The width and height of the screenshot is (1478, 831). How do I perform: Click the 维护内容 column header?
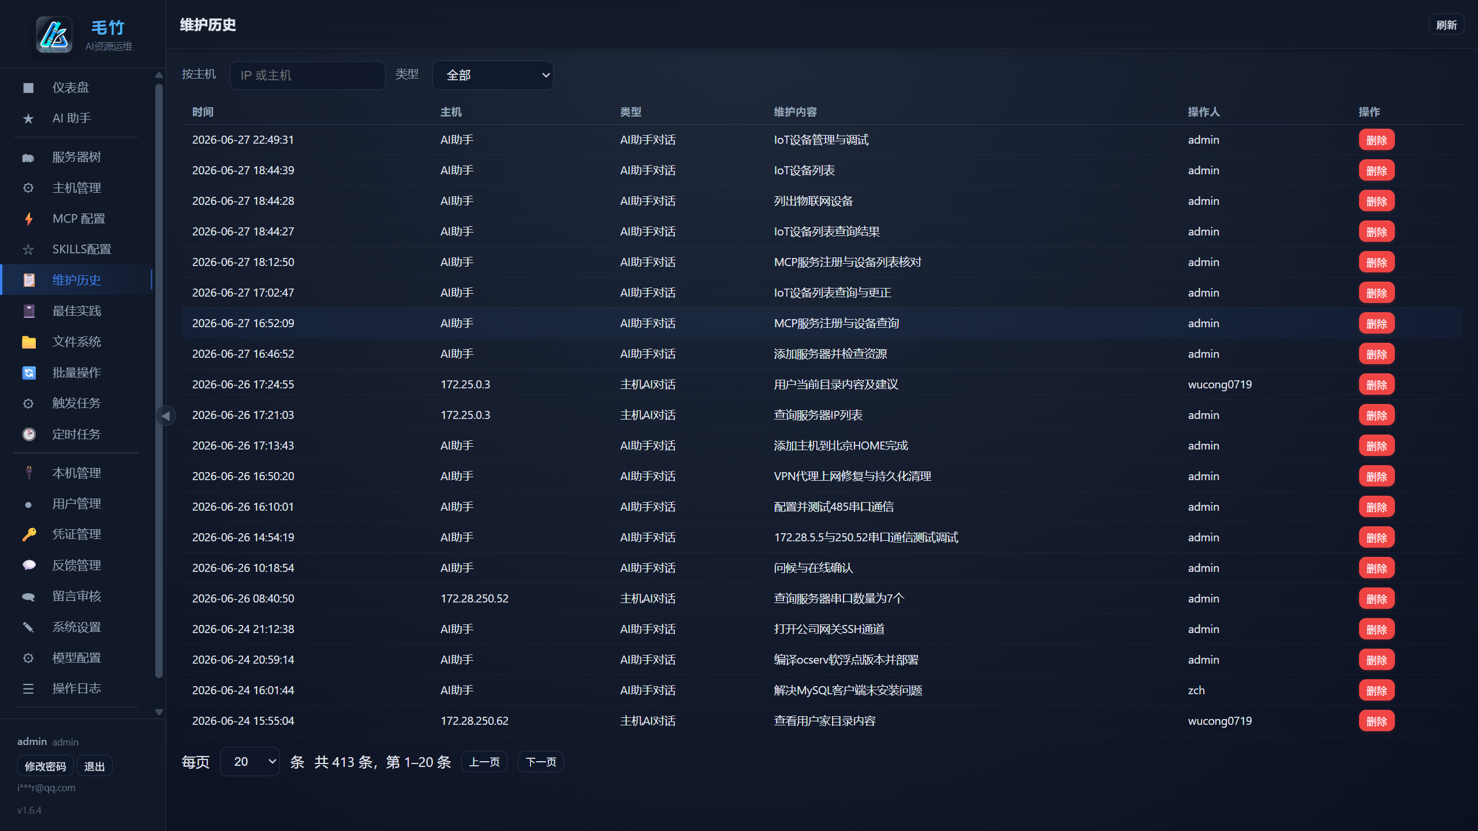[x=795, y=112]
